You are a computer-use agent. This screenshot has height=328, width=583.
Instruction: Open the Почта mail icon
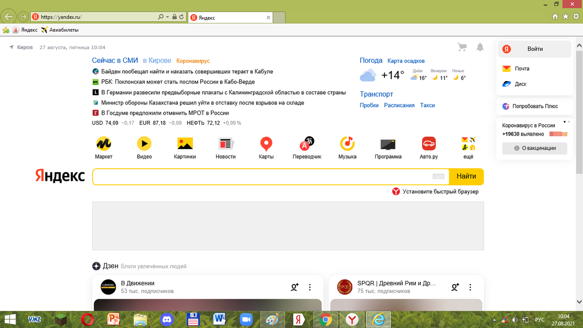[507, 69]
